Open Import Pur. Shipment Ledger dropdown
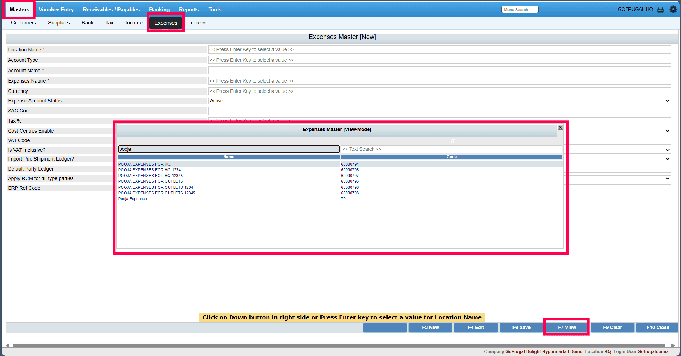The height and width of the screenshot is (356, 681). tap(668, 159)
